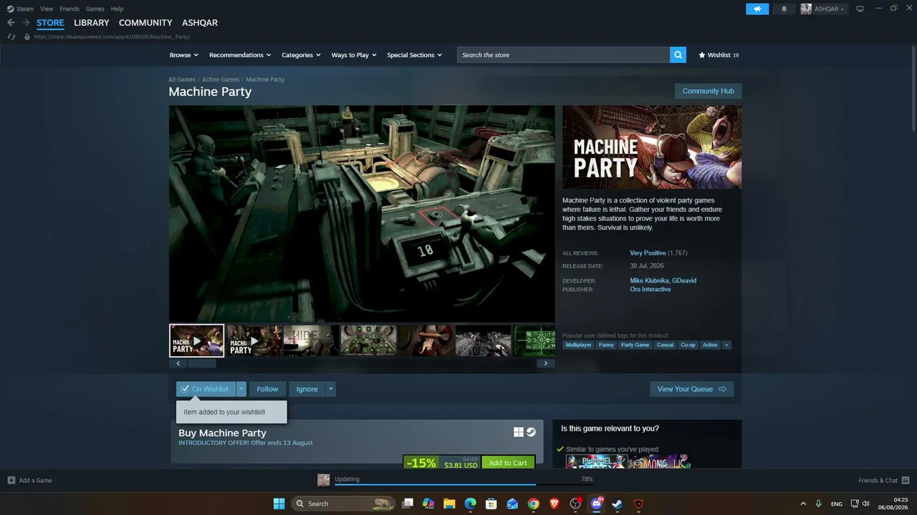Switch to the LIBRARY tab
Viewport: 917px width, 515px height.
(x=92, y=23)
